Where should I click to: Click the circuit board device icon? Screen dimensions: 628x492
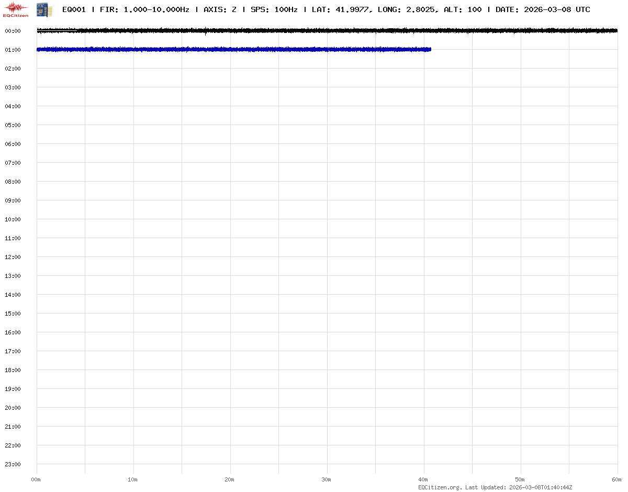44,9
